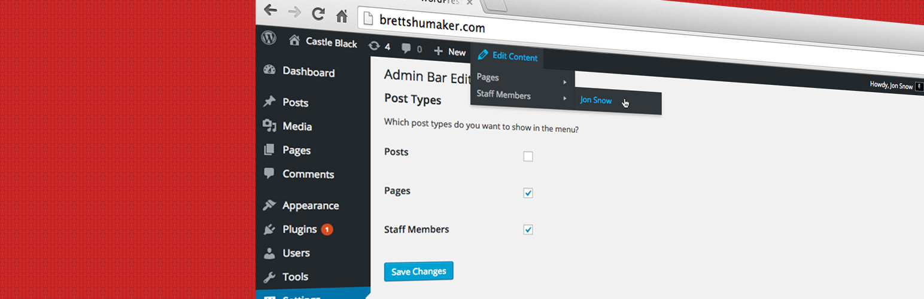Screen dimensions: 924x299
Task: Open the Comments sidebar menu item
Action: point(299,174)
